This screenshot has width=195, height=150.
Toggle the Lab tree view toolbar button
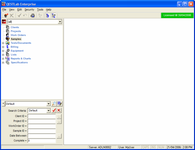click(x=54, y=16)
